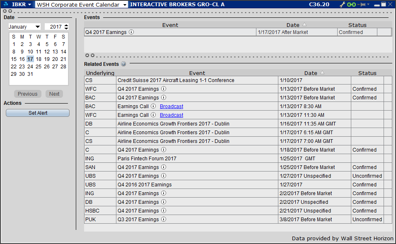Minimize the event calendar window
The image size is (396, 244).
click(377, 5)
